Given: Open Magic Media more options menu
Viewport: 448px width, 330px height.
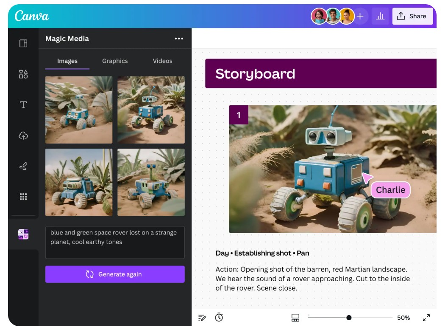Looking at the screenshot, I should tap(179, 39).
